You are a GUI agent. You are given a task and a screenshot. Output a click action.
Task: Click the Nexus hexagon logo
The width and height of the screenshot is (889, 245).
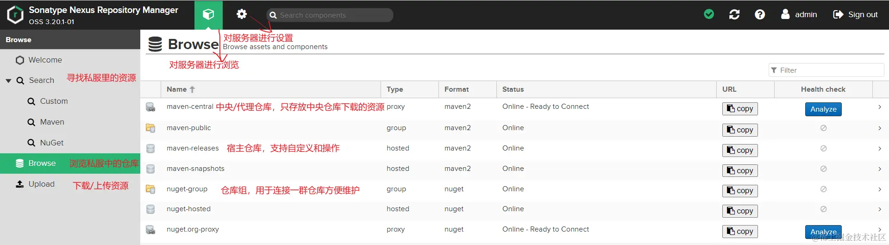tap(15, 15)
